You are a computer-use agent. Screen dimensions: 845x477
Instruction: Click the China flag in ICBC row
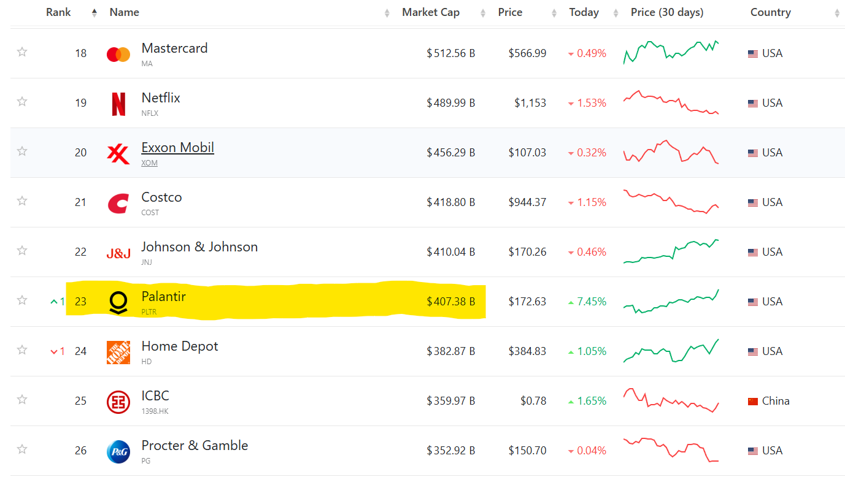tap(753, 402)
